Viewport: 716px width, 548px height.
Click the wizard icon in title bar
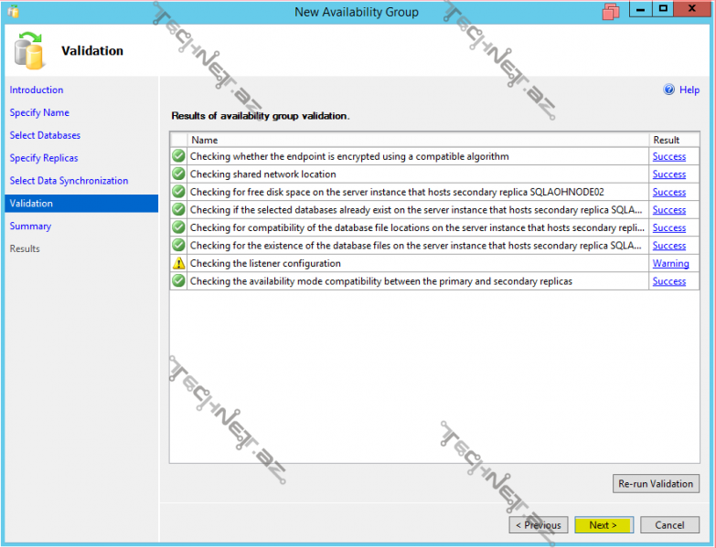13,12
